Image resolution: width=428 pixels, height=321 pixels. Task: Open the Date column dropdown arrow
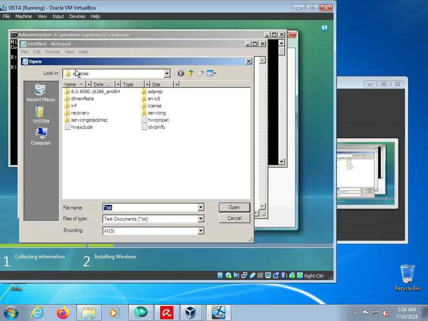pos(118,84)
